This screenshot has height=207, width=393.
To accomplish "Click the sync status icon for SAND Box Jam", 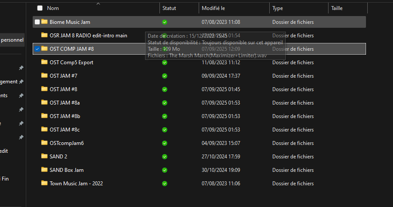I will click(164, 170).
